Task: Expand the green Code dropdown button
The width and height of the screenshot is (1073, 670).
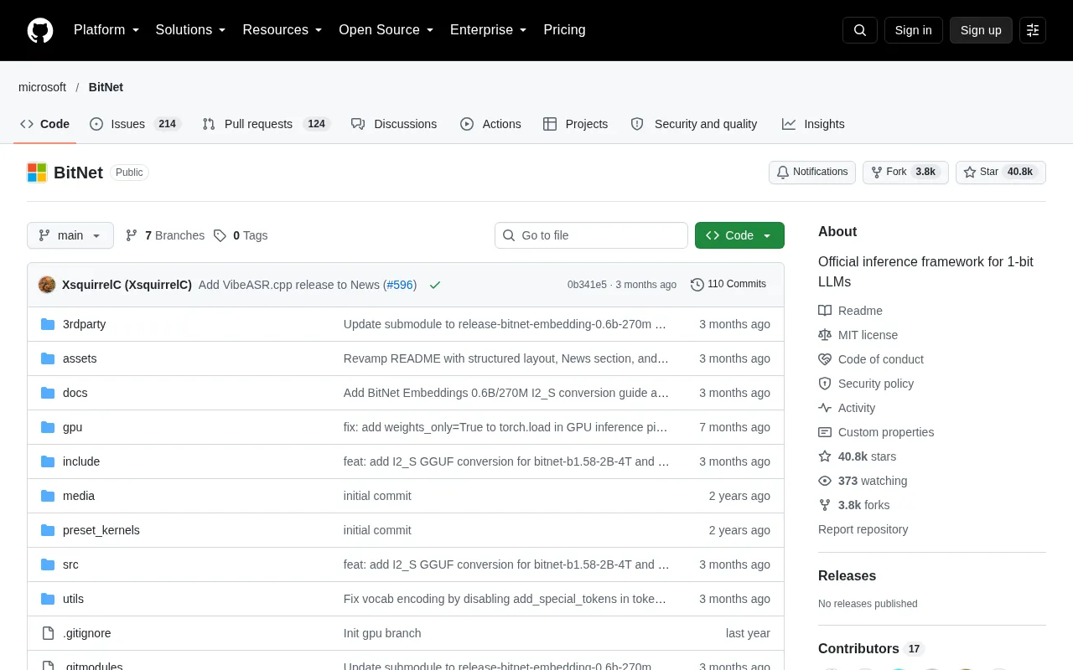Action: pyautogui.click(x=739, y=235)
